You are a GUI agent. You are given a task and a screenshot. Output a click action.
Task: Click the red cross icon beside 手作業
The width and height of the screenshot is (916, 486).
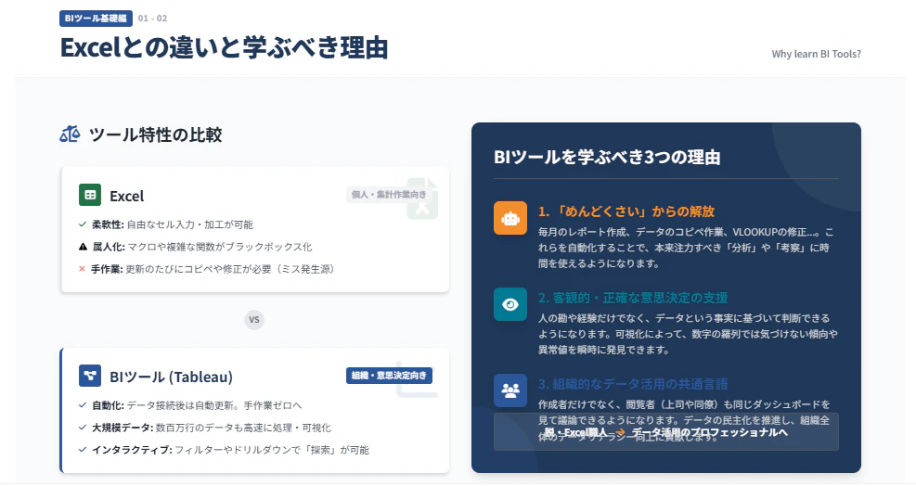[82, 269]
